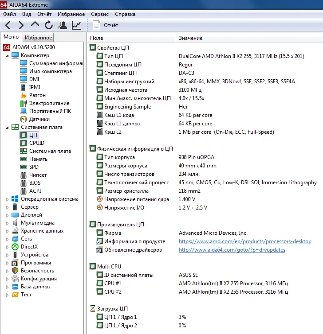This screenshot has width=323, height=334.
Task: Click the Windows logo Операционная система icon
Action: tap(15, 199)
